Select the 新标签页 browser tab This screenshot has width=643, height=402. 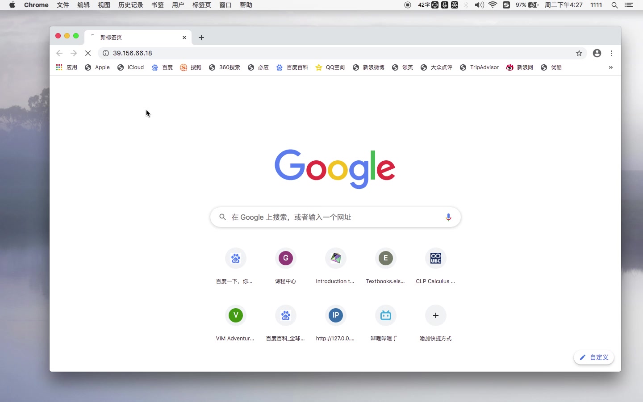[138, 38]
